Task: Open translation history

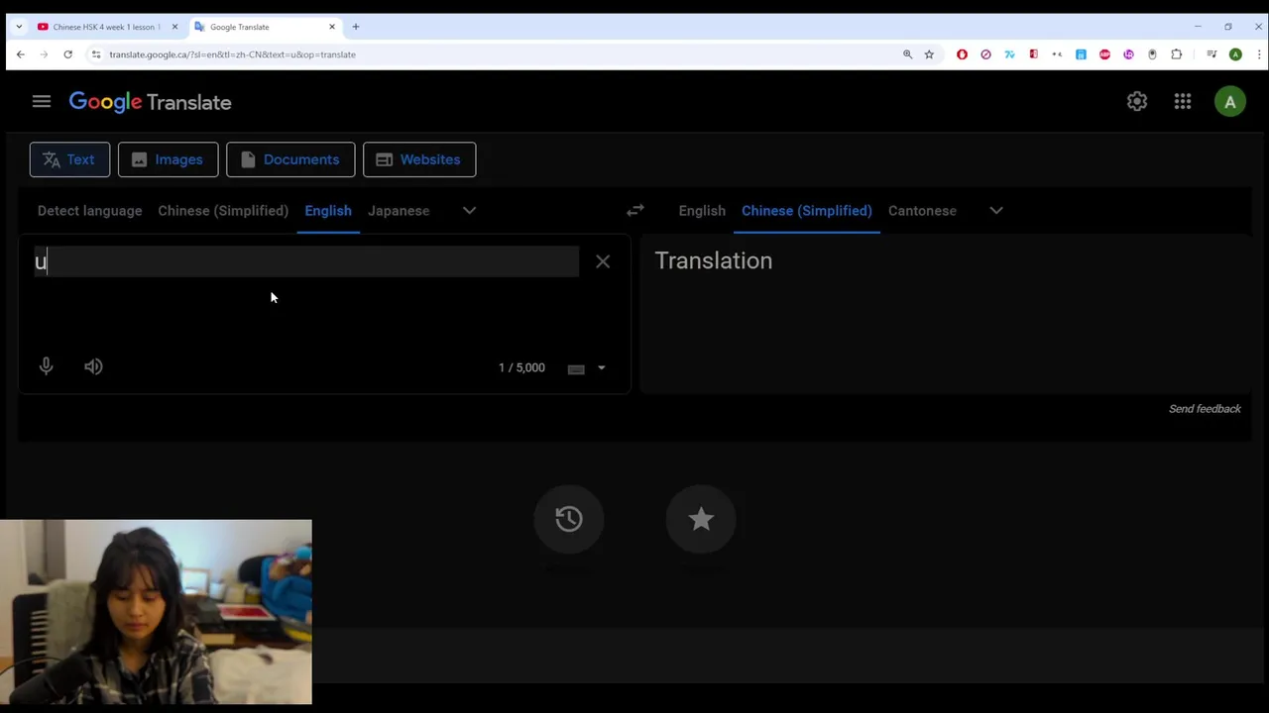Action: pos(569,519)
